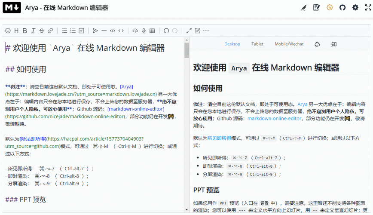Insert a table
Viewport: 373px width, 215px height.
(x=152, y=31)
